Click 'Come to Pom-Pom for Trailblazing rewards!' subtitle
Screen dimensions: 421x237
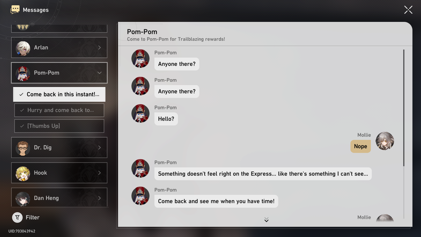coord(176,39)
